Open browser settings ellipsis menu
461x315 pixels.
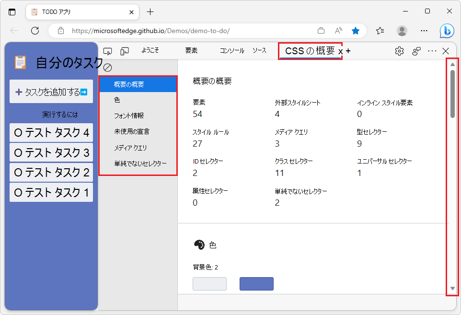click(x=424, y=30)
